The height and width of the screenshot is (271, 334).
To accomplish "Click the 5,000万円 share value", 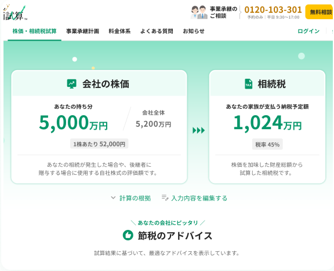I will click(x=74, y=123).
